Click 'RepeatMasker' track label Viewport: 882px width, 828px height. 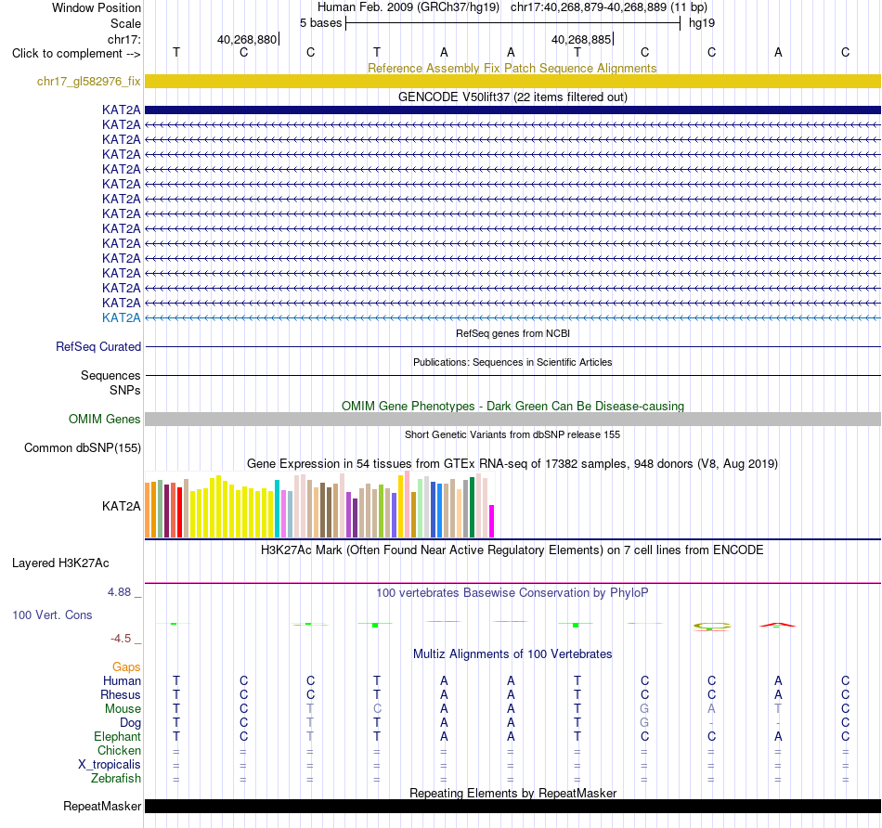click(x=102, y=806)
